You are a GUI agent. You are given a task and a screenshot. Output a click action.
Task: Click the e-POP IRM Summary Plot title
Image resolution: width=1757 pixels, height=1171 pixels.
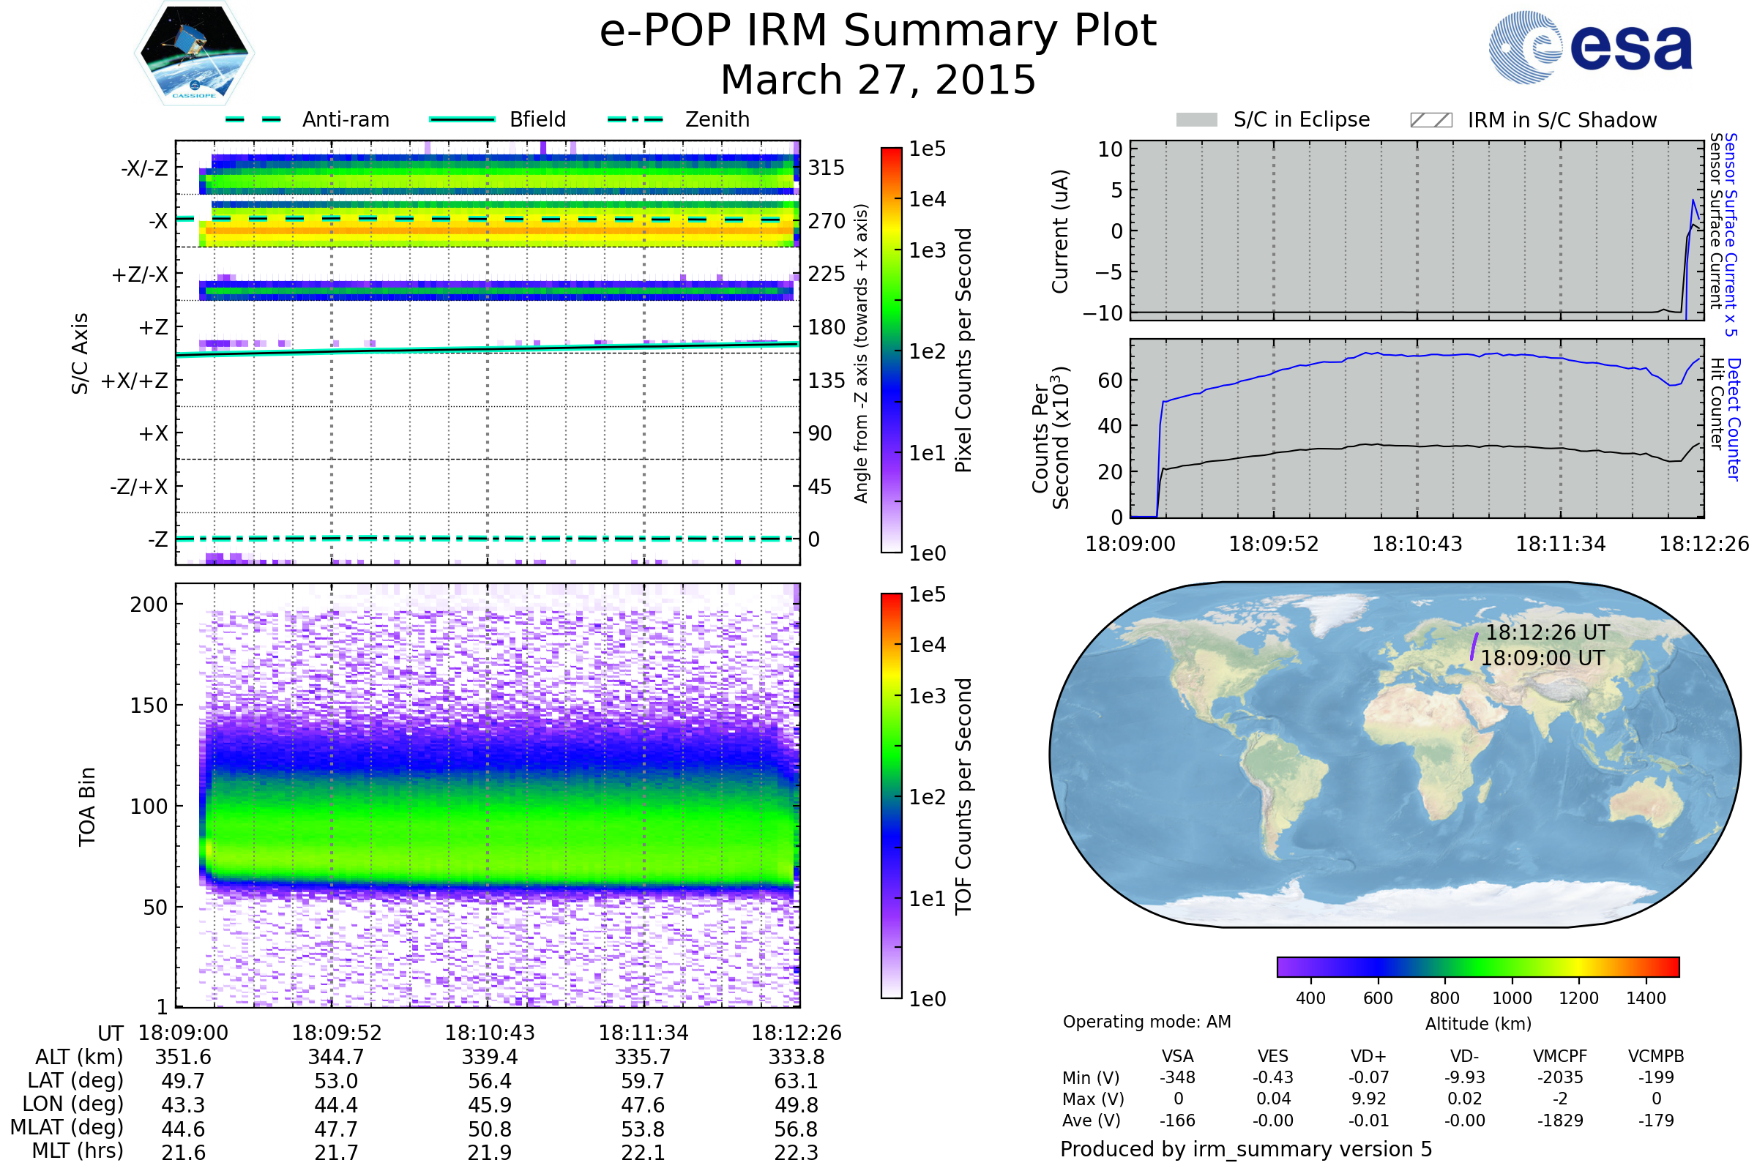click(878, 31)
